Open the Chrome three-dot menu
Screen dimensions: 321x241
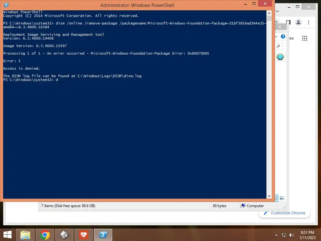(308, 22)
